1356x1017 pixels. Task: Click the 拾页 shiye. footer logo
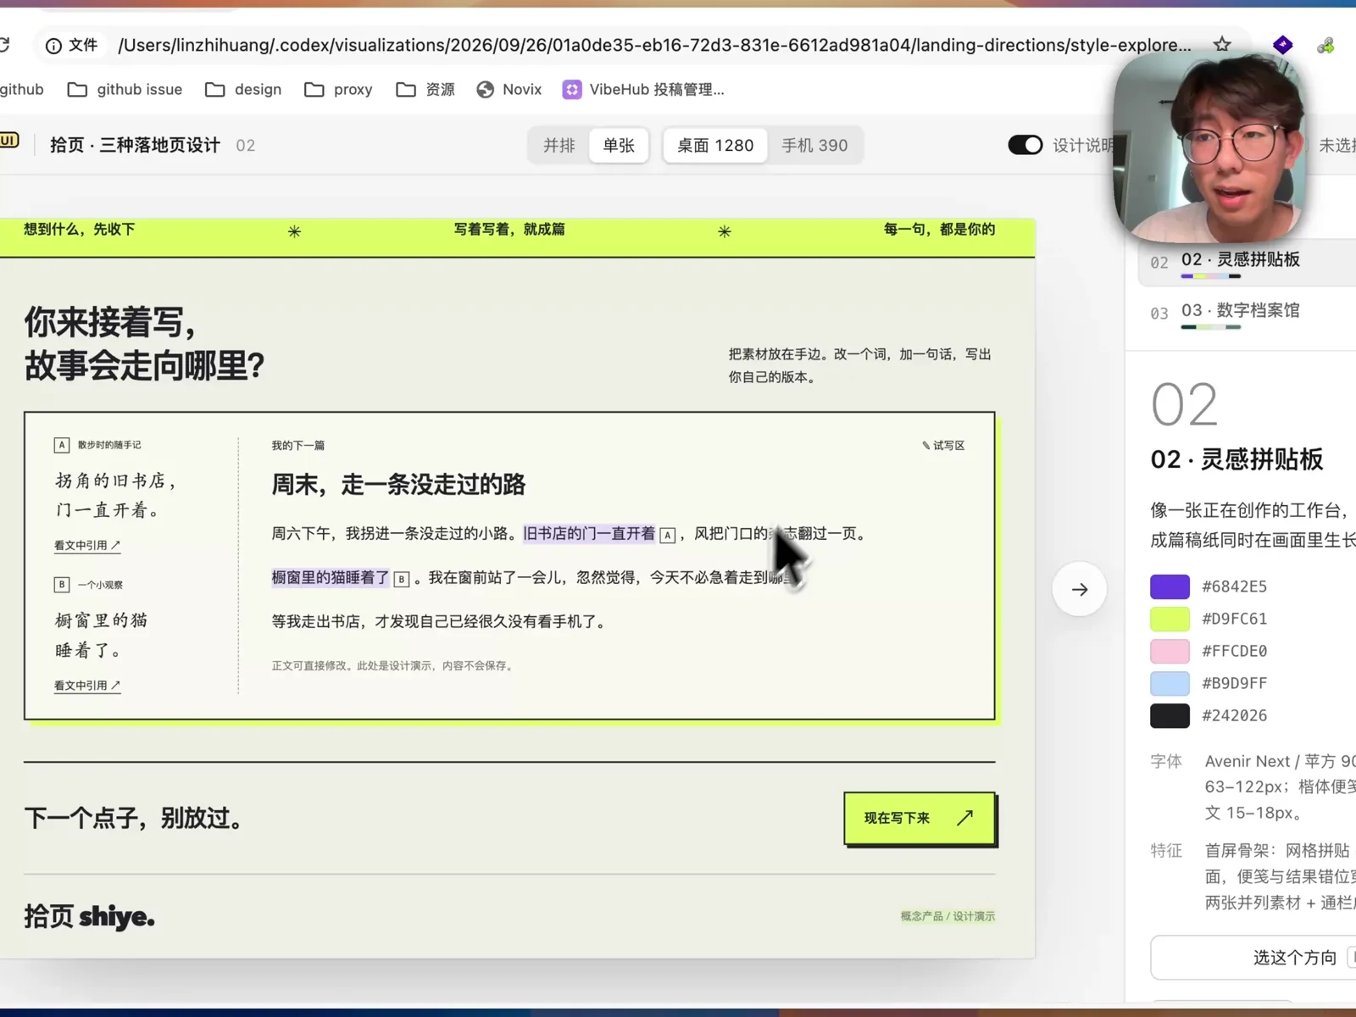[89, 916]
